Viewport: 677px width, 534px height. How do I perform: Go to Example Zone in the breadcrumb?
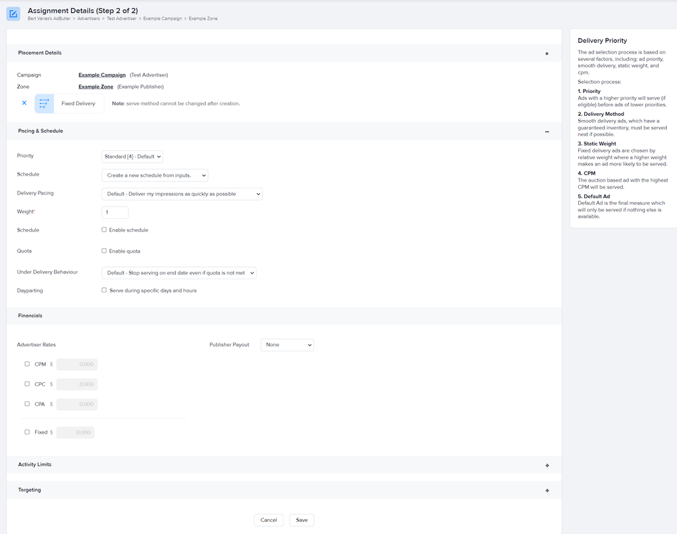pyautogui.click(x=203, y=18)
